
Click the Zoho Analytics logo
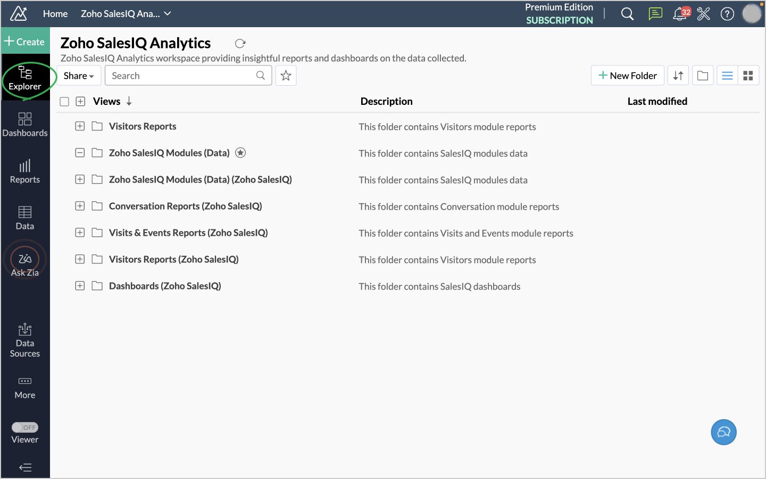click(x=19, y=13)
